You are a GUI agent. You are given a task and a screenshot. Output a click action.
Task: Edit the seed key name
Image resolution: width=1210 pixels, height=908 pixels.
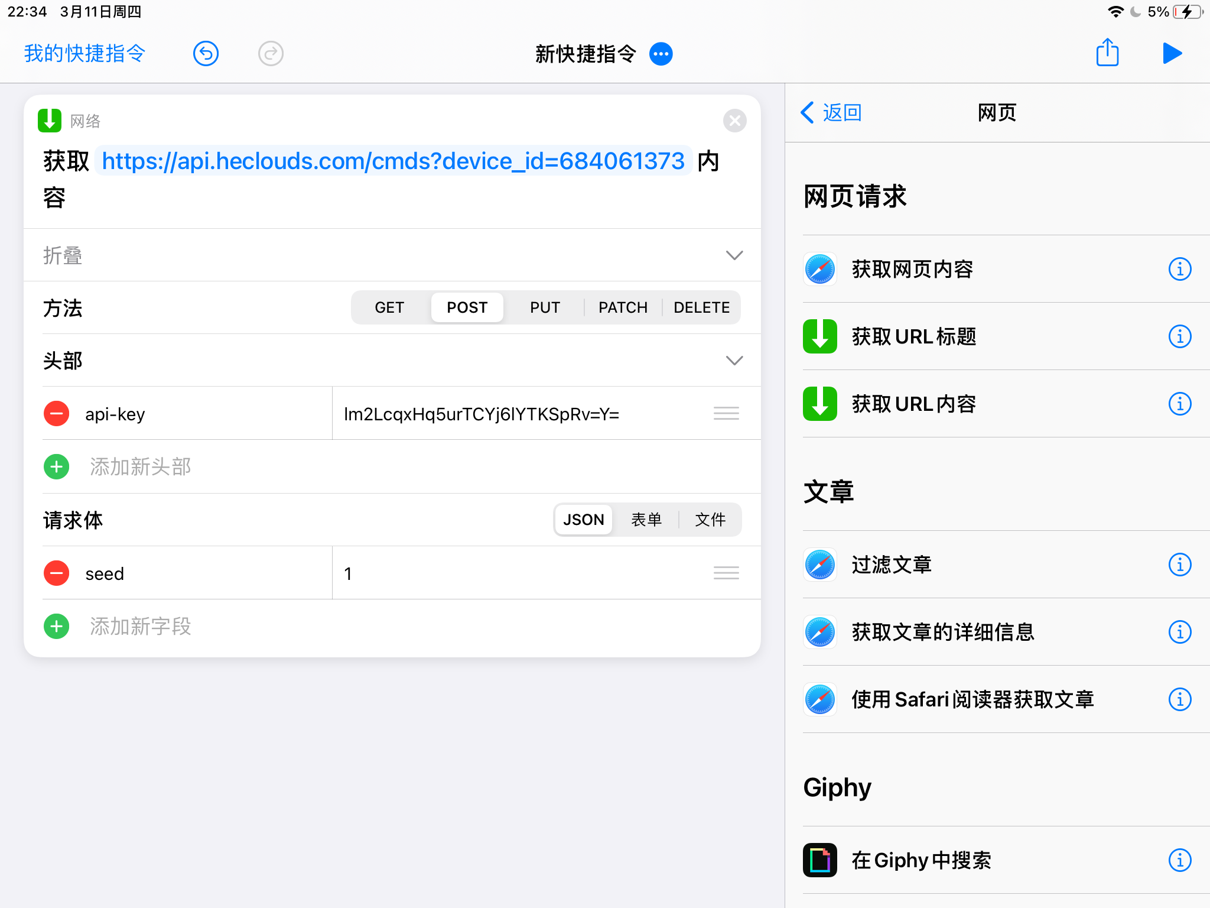click(x=105, y=573)
